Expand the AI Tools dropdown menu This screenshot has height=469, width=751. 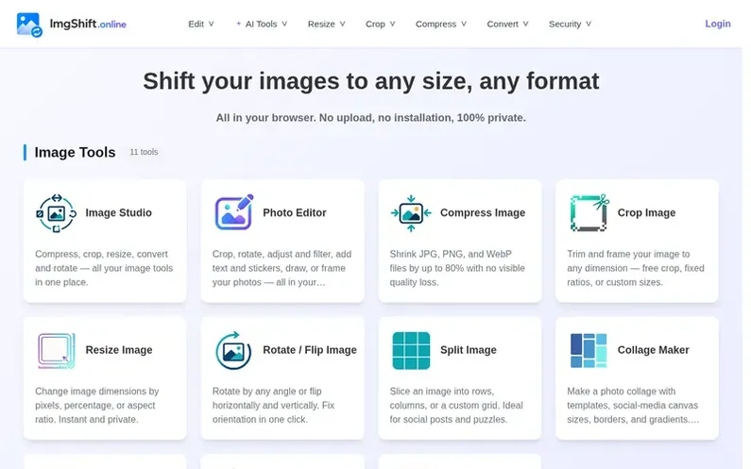click(x=262, y=24)
